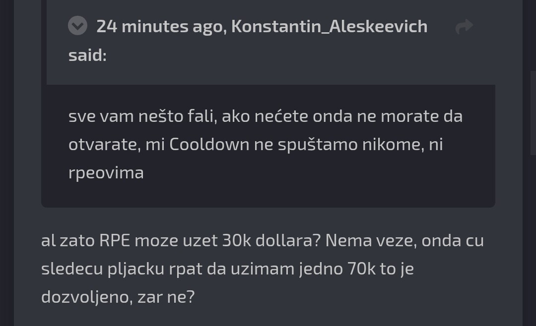The image size is (536, 326).
Task: Click the go-to-post arrow icon
Action: tap(464, 26)
